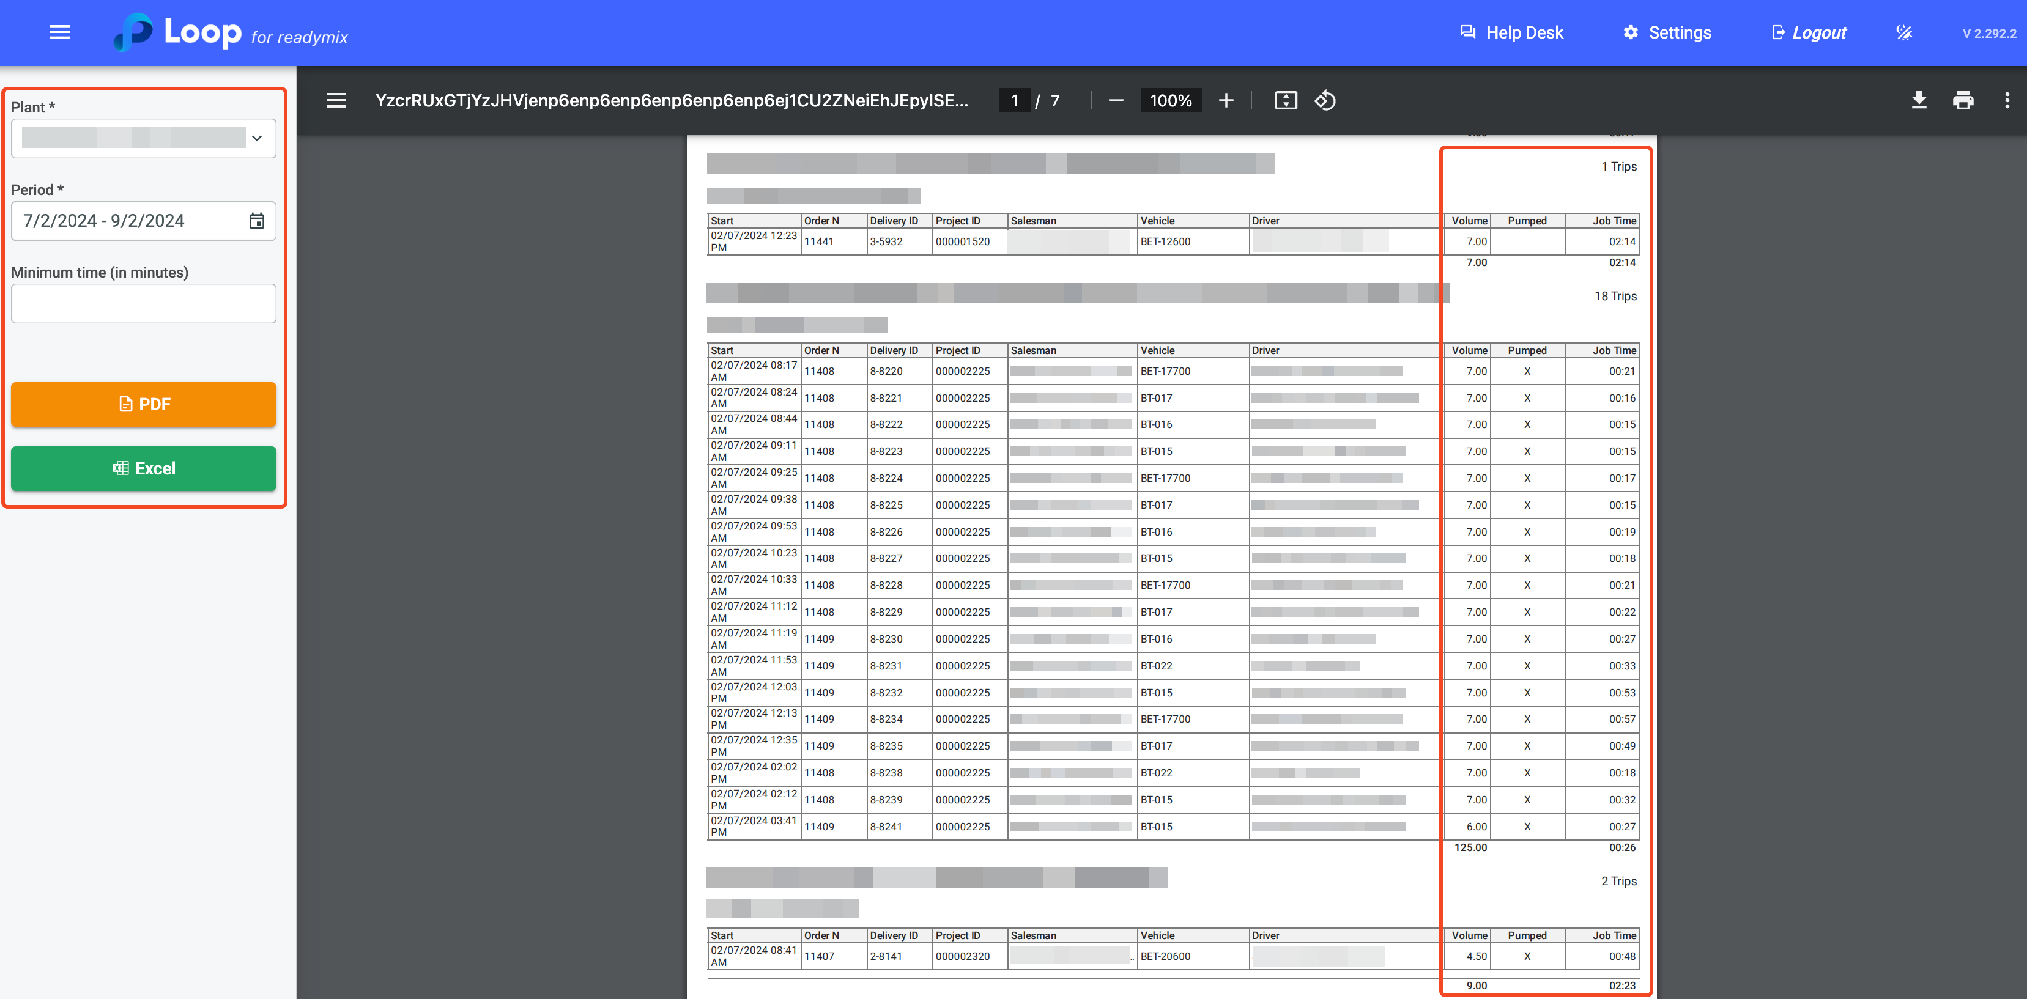Open Settings from the top bar
Screen dimensions: 2027x999
coord(1667,33)
